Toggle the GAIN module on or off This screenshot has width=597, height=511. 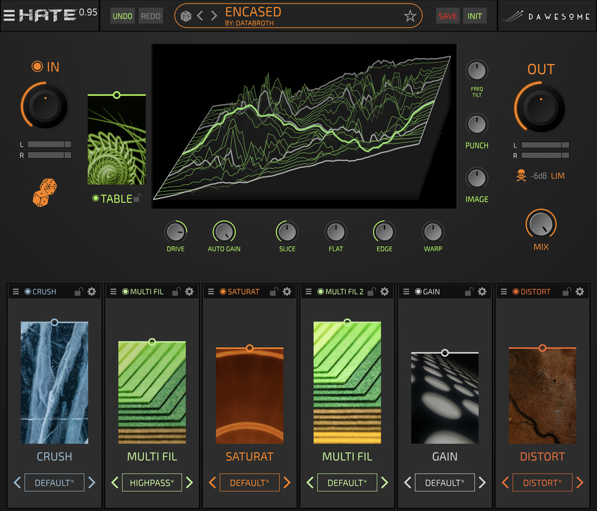(418, 292)
